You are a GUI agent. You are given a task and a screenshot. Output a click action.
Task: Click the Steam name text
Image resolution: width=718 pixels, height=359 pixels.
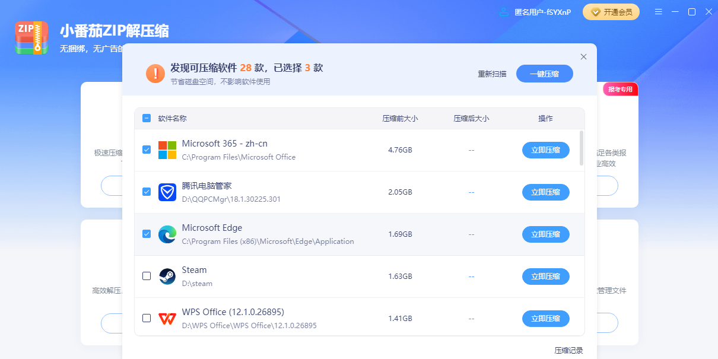194,270
